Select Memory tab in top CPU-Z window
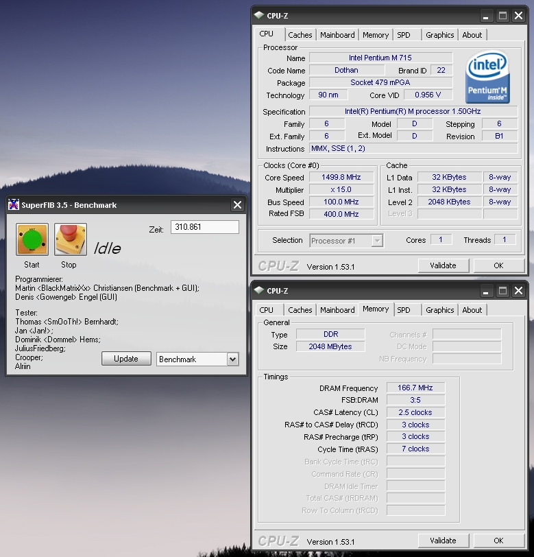 click(x=376, y=35)
